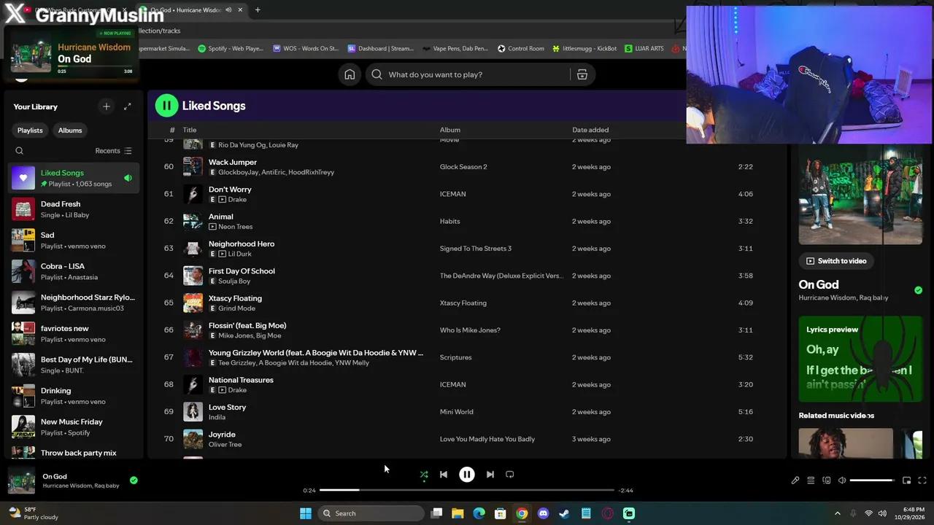Open the miniplayer icon

click(906, 481)
